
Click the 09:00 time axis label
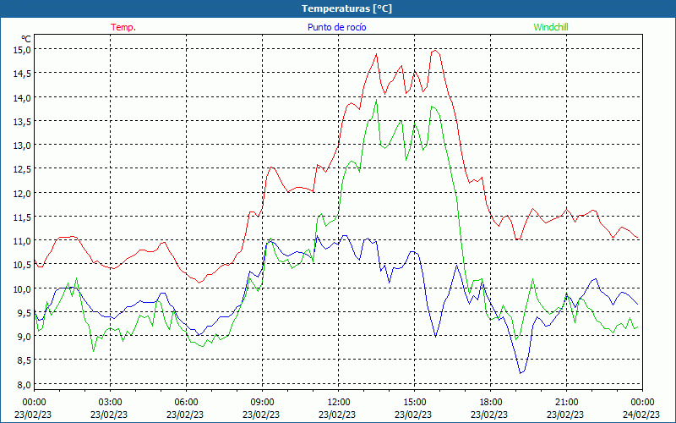pyautogui.click(x=263, y=403)
